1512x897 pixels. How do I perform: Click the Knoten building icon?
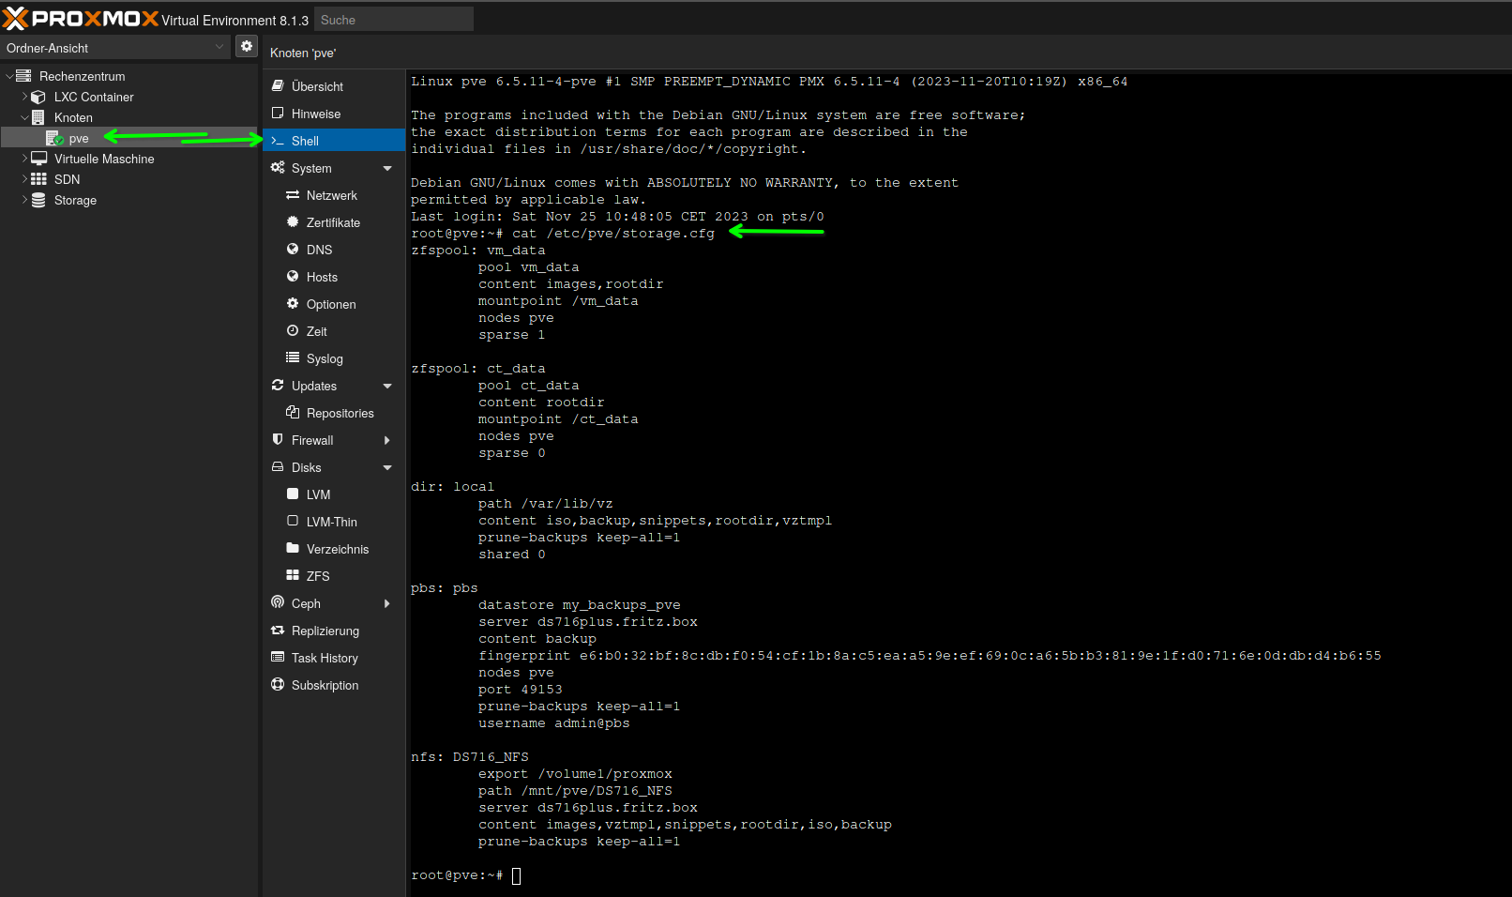(38, 117)
